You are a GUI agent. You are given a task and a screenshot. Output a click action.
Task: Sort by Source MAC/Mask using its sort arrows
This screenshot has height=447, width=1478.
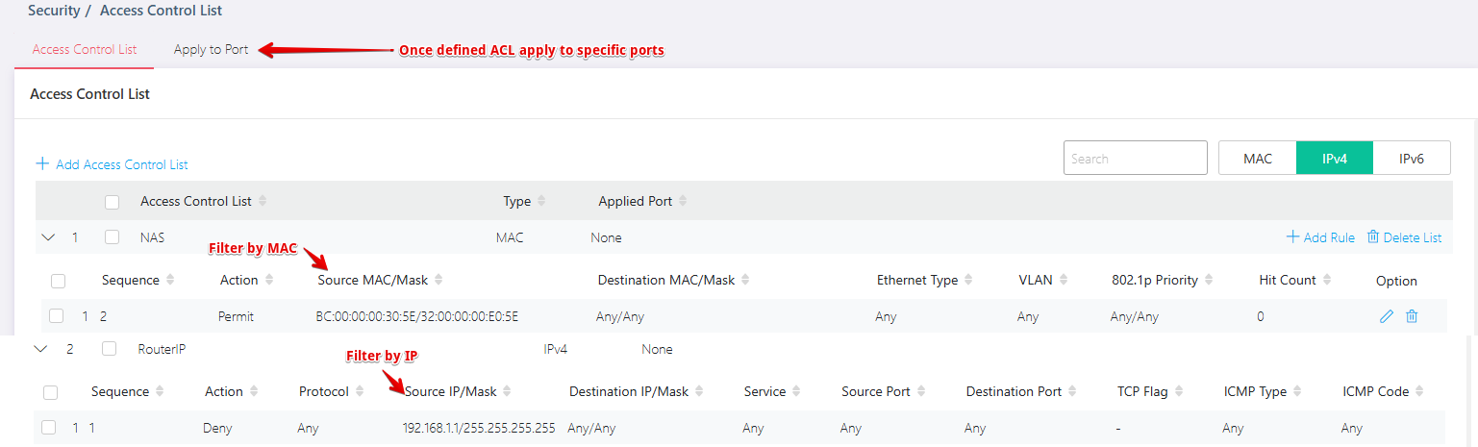(x=438, y=280)
